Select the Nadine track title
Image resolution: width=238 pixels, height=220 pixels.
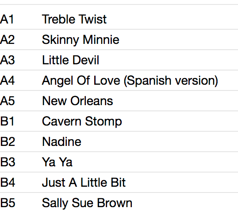coord(61,141)
